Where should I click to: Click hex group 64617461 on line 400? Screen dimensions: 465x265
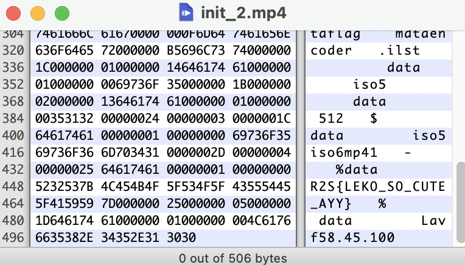(65, 135)
